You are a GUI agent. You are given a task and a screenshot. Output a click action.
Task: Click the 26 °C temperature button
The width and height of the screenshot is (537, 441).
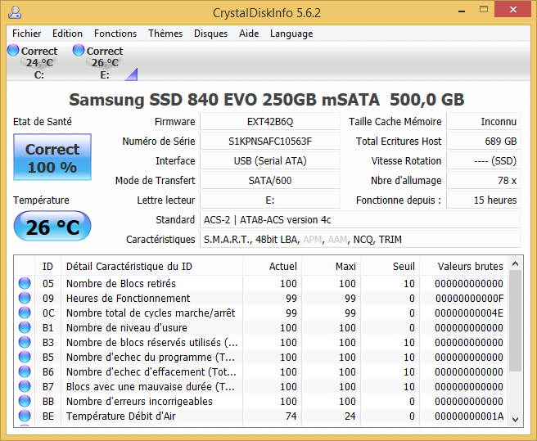click(52, 227)
